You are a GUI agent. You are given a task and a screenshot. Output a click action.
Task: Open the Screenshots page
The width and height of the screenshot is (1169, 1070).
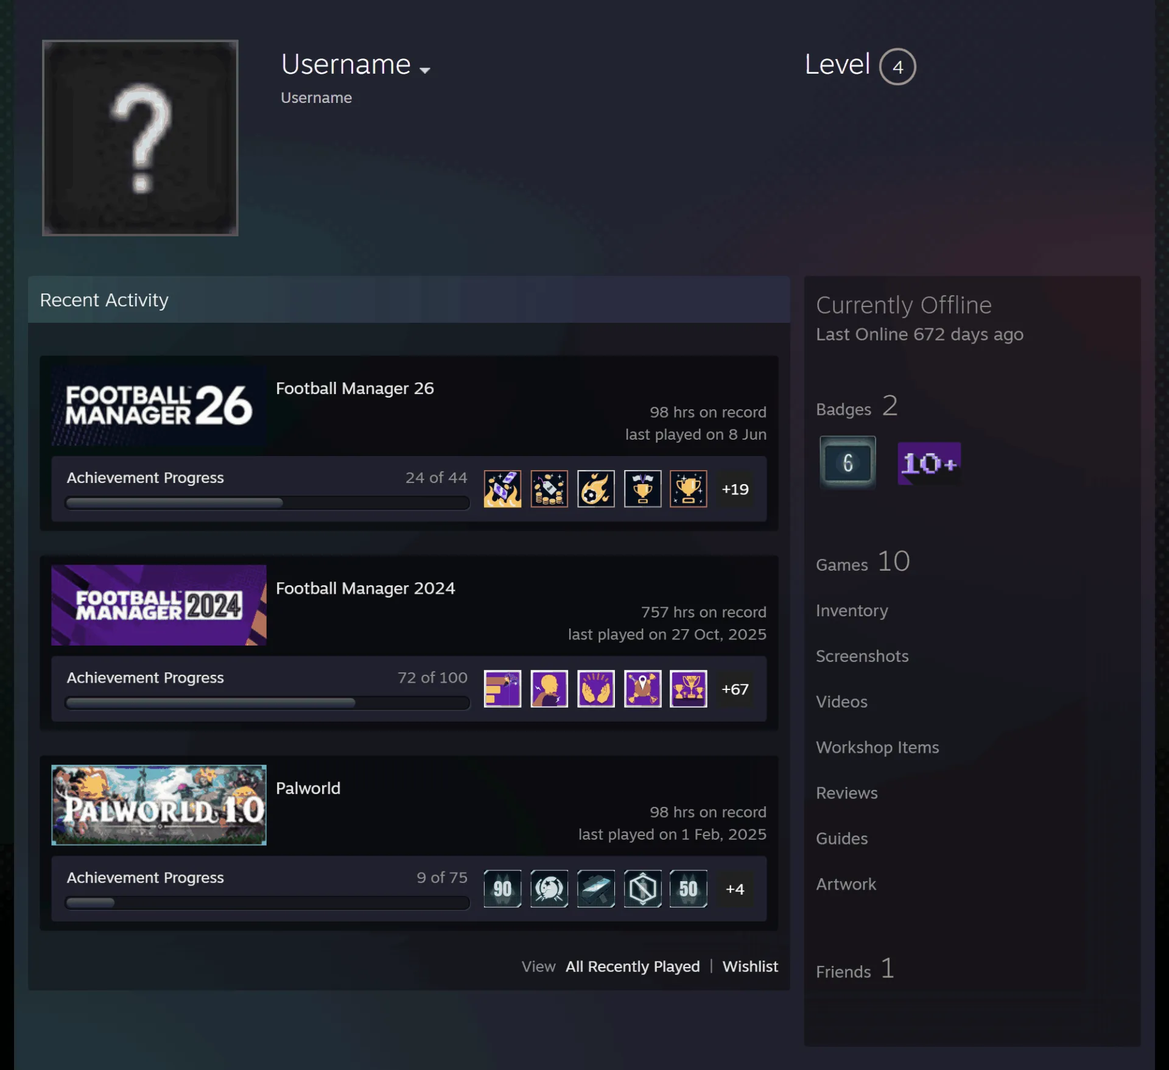[862, 656]
